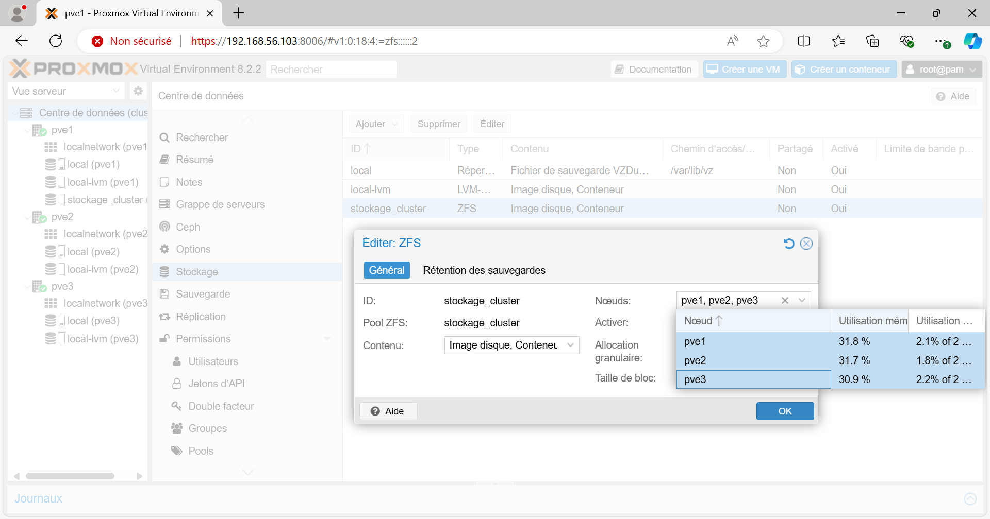
Task: Click Créer un conteneur
Action: click(844, 70)
